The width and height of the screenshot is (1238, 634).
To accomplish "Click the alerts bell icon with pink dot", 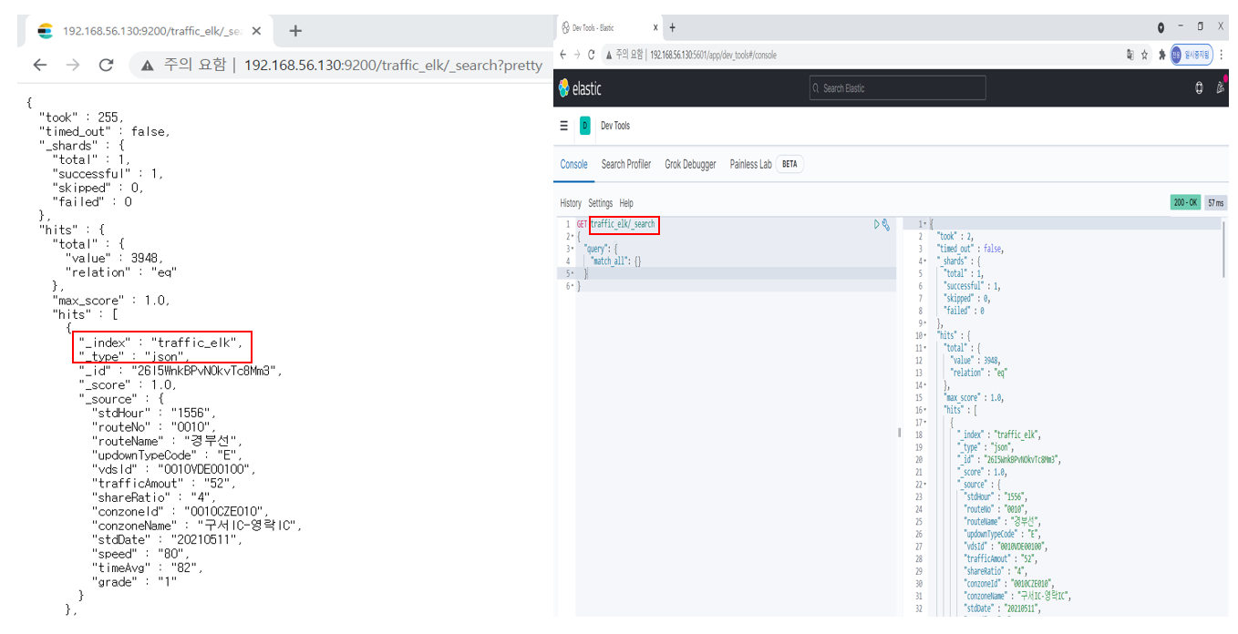I will tap(1222, 87).
